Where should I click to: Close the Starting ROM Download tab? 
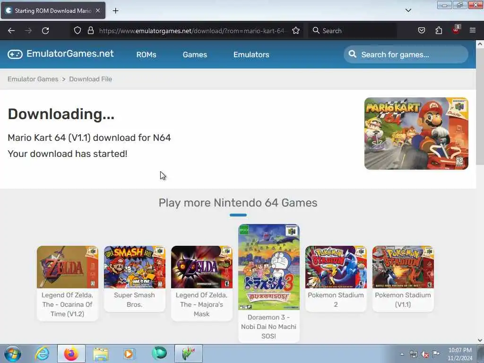[x=98, y=10]
